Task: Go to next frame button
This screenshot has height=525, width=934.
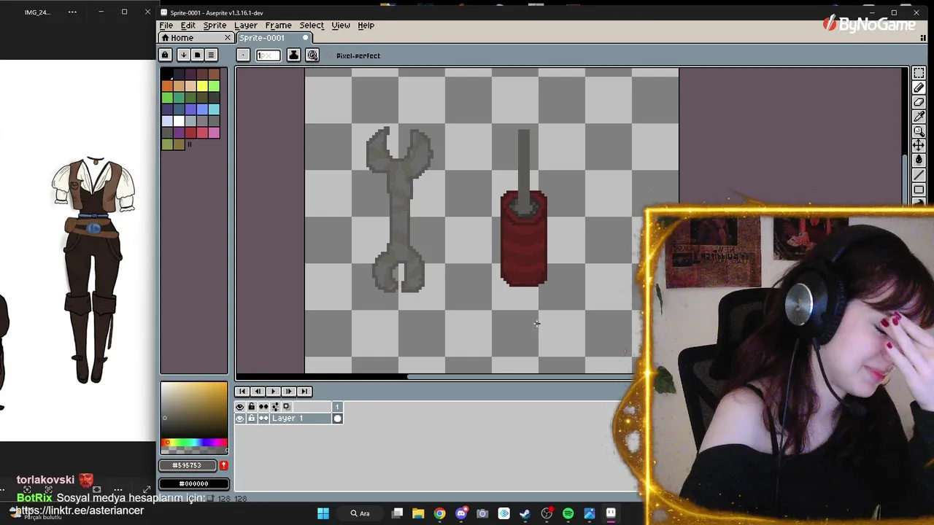Action: pyautogui.click(x=289, y=392)
